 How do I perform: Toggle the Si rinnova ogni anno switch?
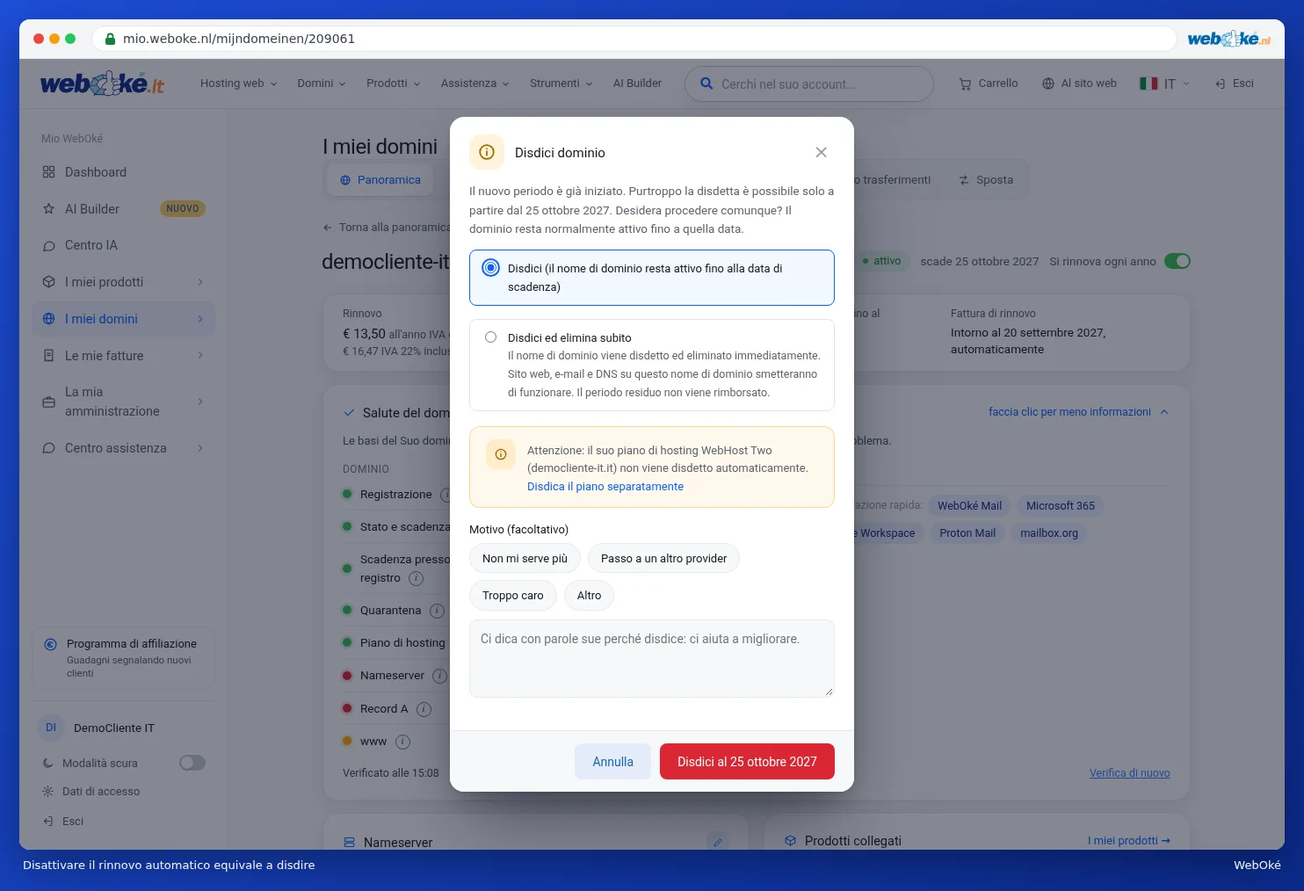[x=1177, y=261]
